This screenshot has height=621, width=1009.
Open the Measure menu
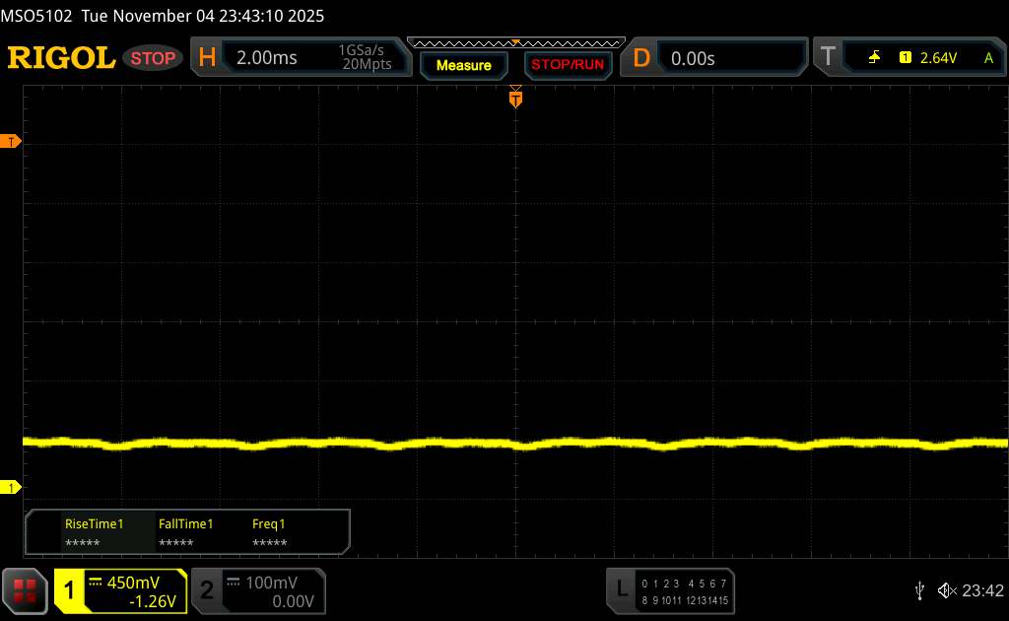[463, 65]
